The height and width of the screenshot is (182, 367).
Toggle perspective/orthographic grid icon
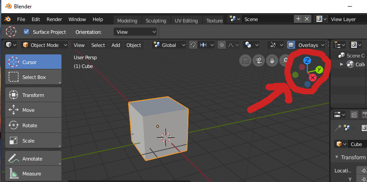click(245, 61)
